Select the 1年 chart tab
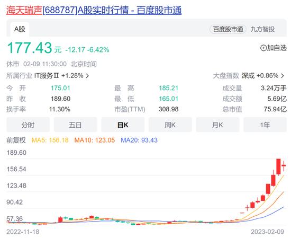The width and height of the screenshot is (291, 238). (x=265, y=125)
